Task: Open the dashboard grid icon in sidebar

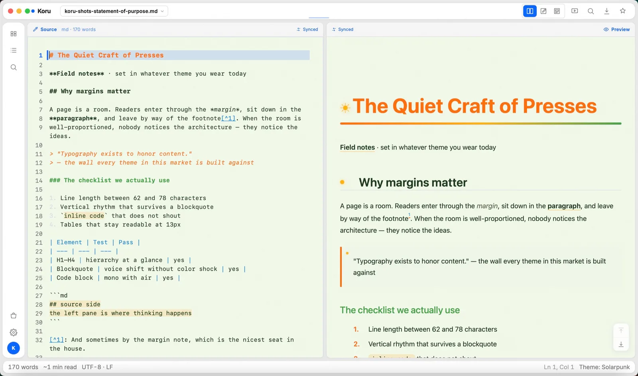Action: [14, 34]
